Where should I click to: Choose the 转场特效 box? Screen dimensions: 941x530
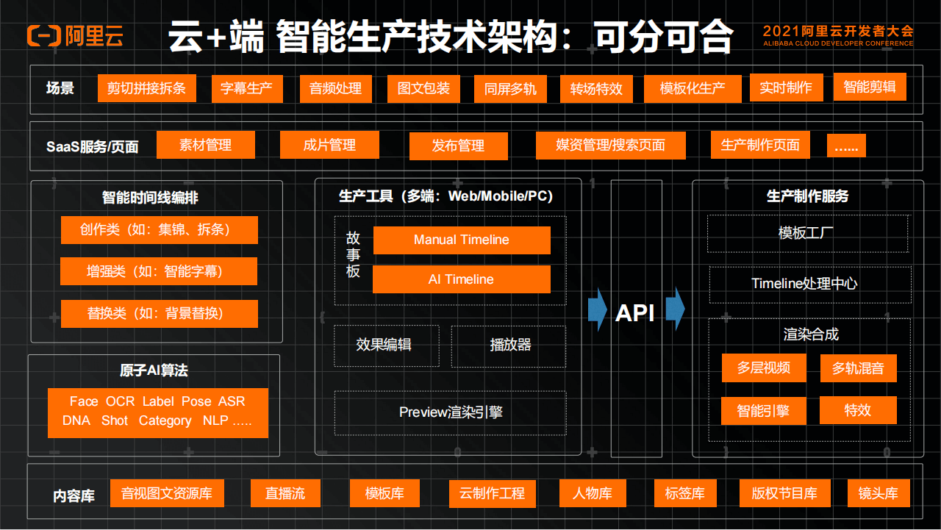coord(596,89)
